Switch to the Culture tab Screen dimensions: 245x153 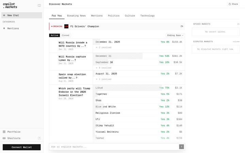(130, 16)
